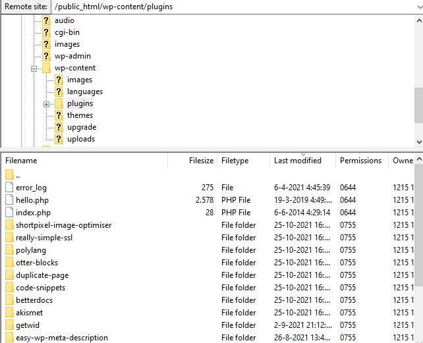
Task: Click the 0644 permissions of index.php
Action: tap(347, 213)
